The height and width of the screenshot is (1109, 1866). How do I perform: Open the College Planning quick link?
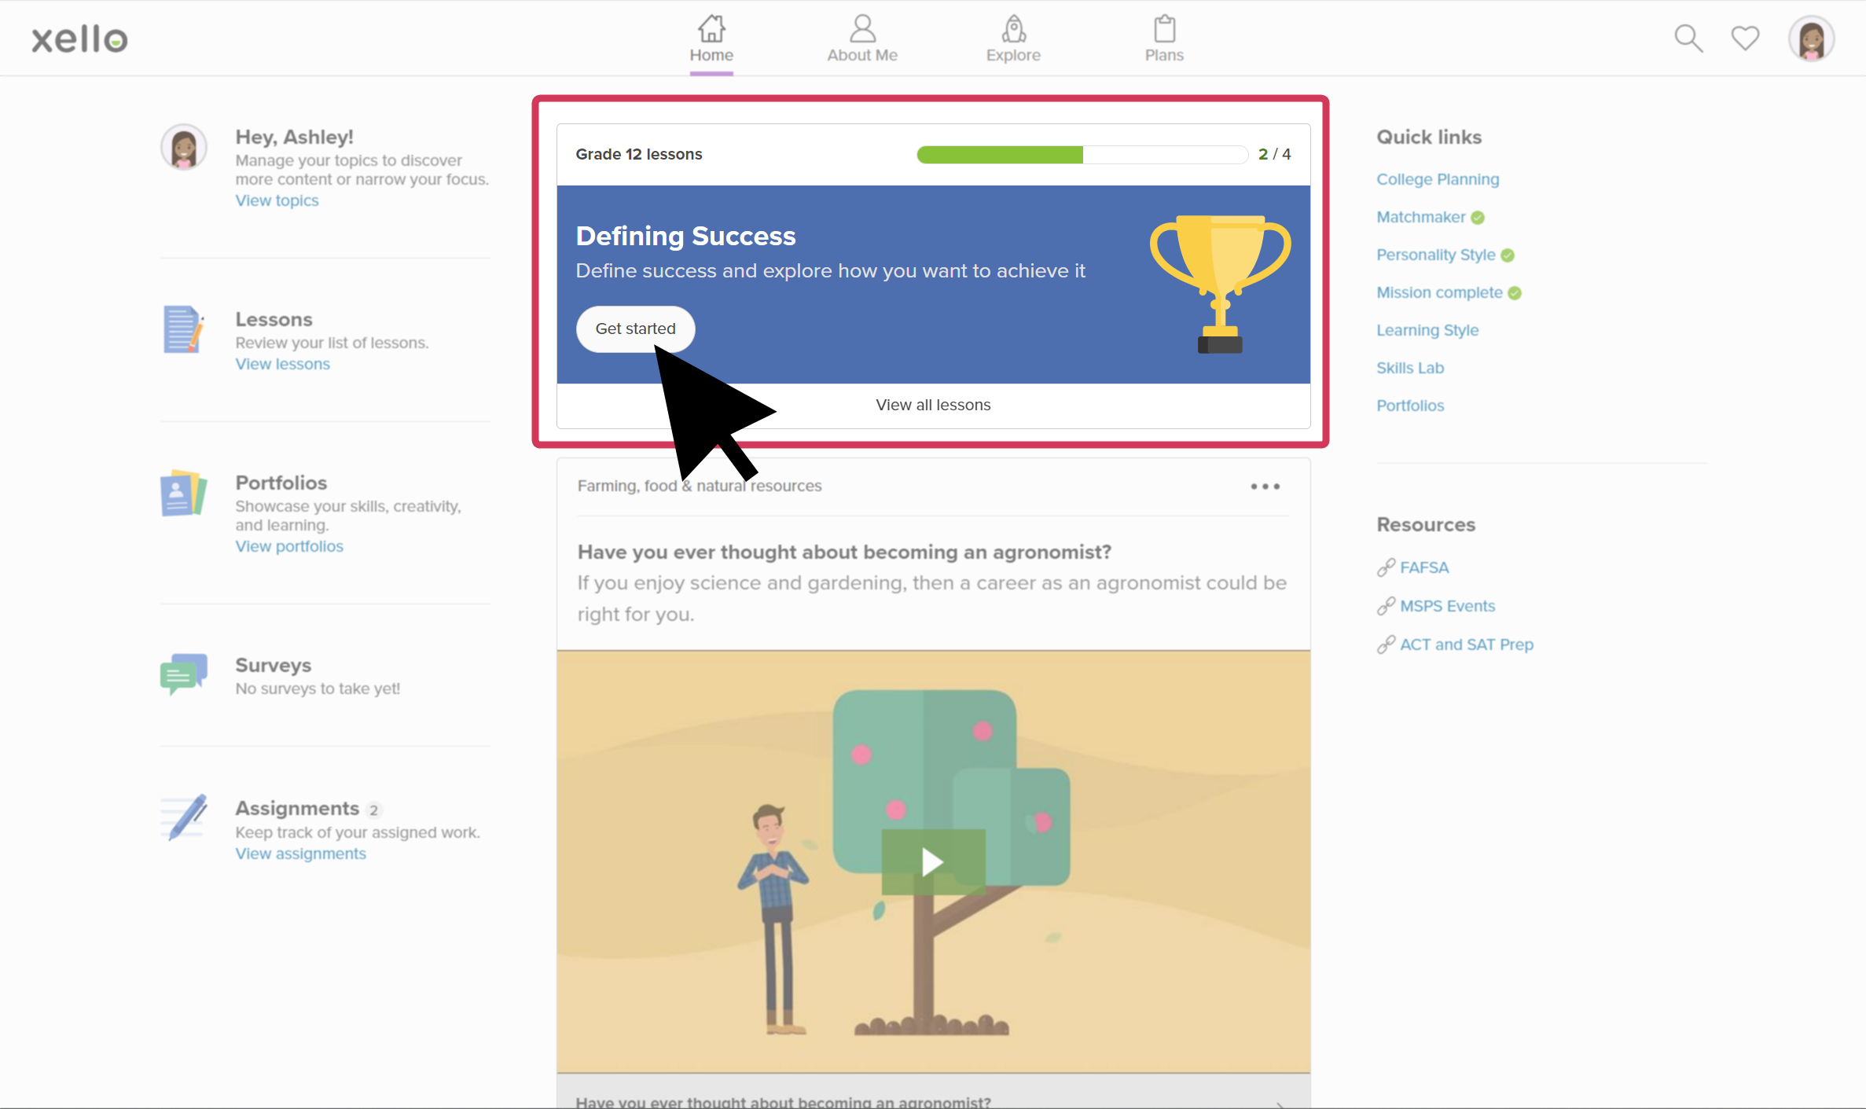1437,178
